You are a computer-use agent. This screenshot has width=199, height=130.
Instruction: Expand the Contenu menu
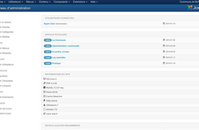[45, 2]
